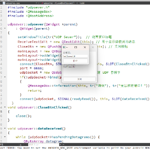
Task: Go to previous item with output pane left arrow
Action: coord(23,145)
